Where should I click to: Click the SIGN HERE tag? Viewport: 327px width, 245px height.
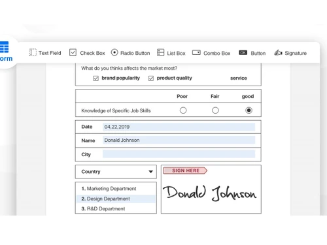[185, 171]
